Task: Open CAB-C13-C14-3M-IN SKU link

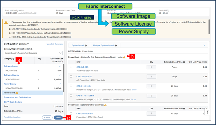Action: [x=85, y=96]
